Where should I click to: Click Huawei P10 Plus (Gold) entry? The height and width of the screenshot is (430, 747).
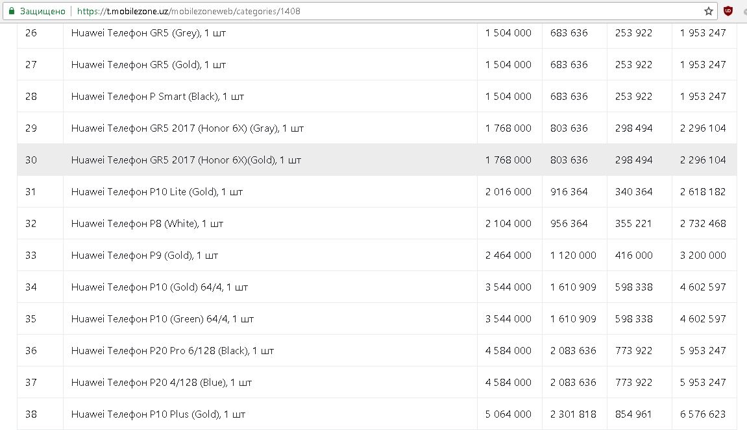[x=158, y=414]
